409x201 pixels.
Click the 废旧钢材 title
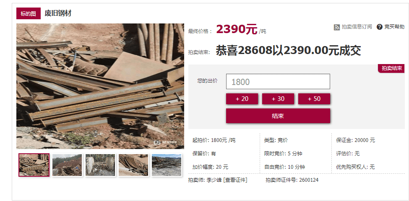(x=58, y=13)
